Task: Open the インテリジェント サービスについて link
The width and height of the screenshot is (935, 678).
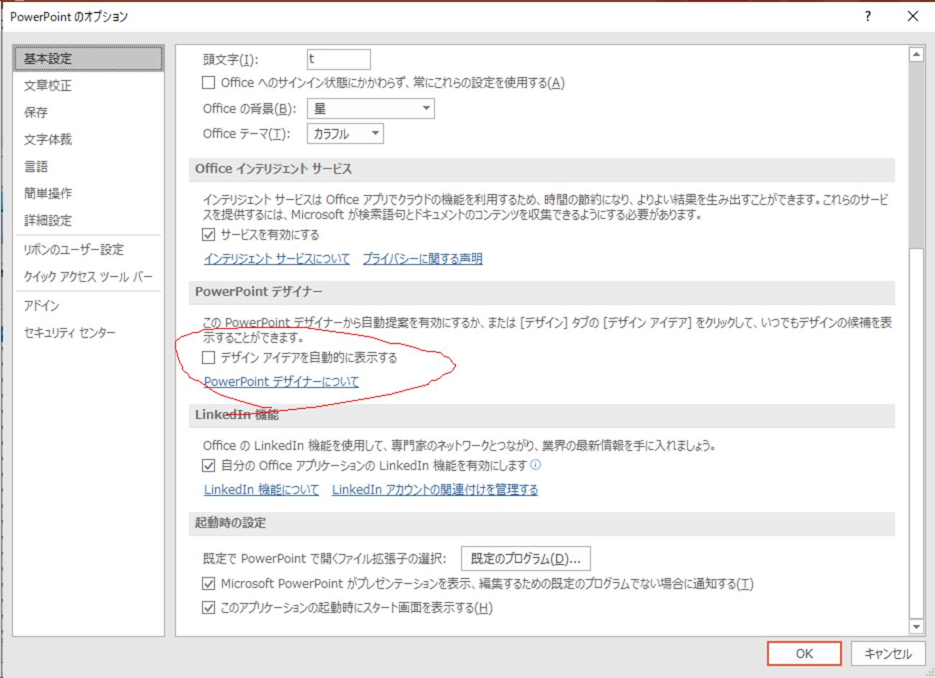Action: pos(277,259)
